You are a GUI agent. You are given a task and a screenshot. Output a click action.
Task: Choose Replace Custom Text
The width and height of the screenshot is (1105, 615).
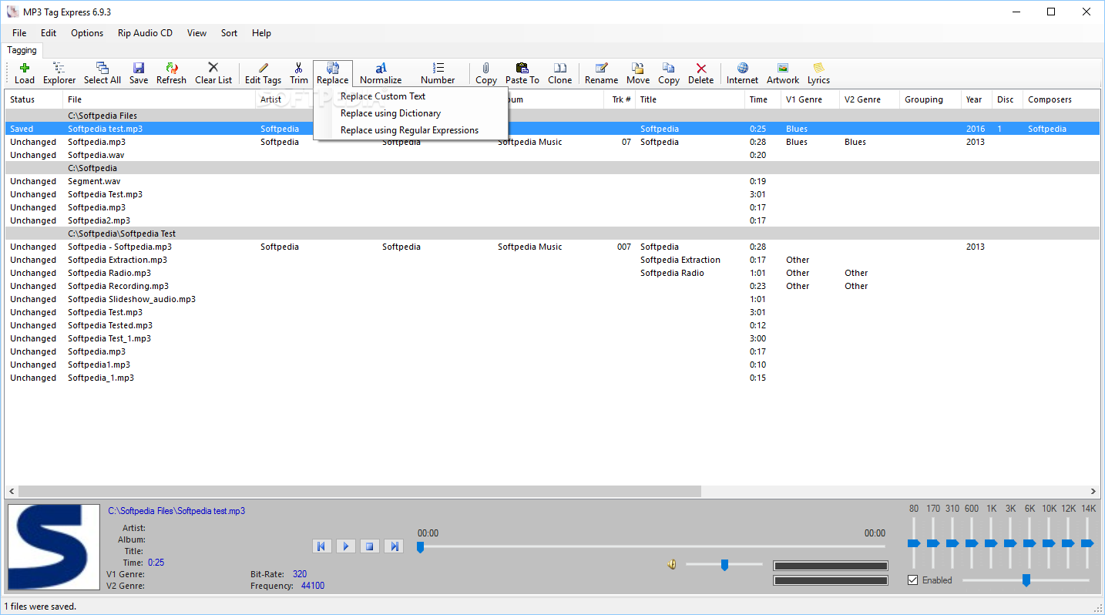point(410,96)
